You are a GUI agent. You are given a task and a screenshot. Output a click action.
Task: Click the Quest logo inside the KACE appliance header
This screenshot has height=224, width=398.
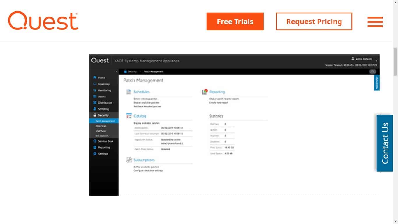click(100, 60)
